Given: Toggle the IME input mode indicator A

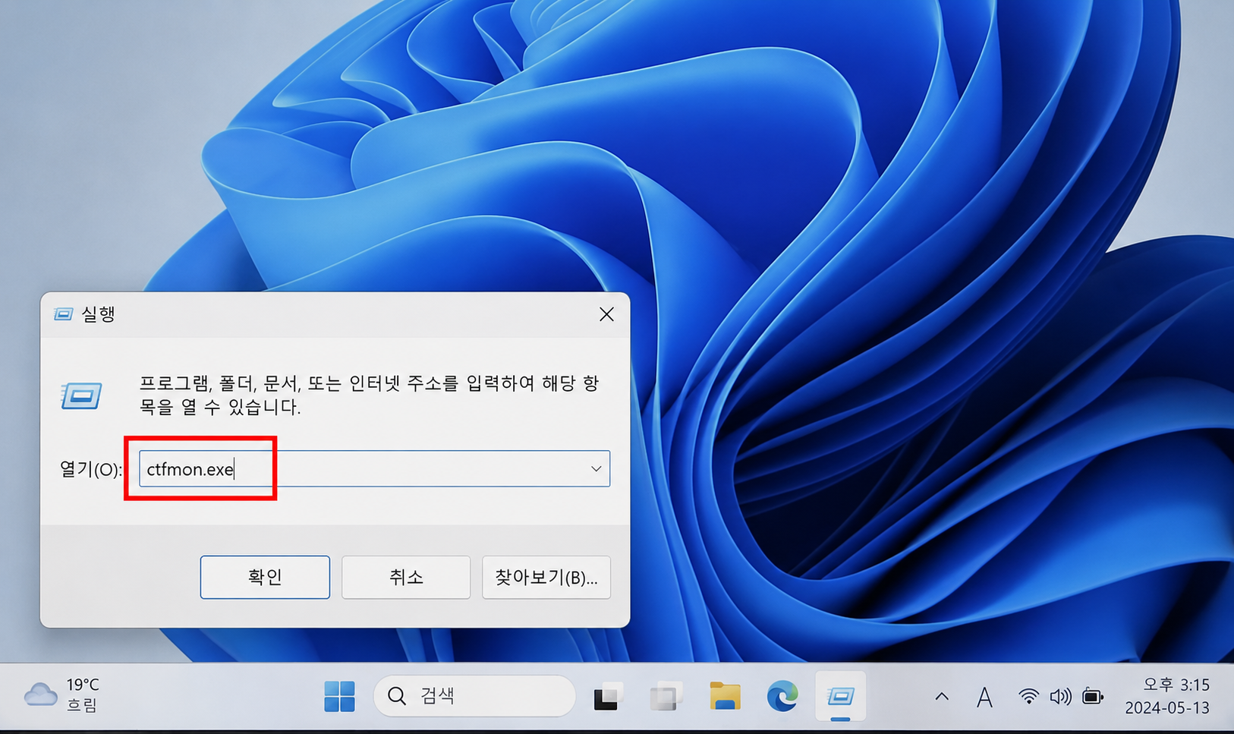Looking at the screenshot, I should [x=984, y=697].
